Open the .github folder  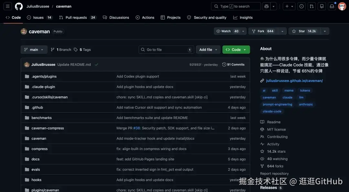[x=37, y=107]
